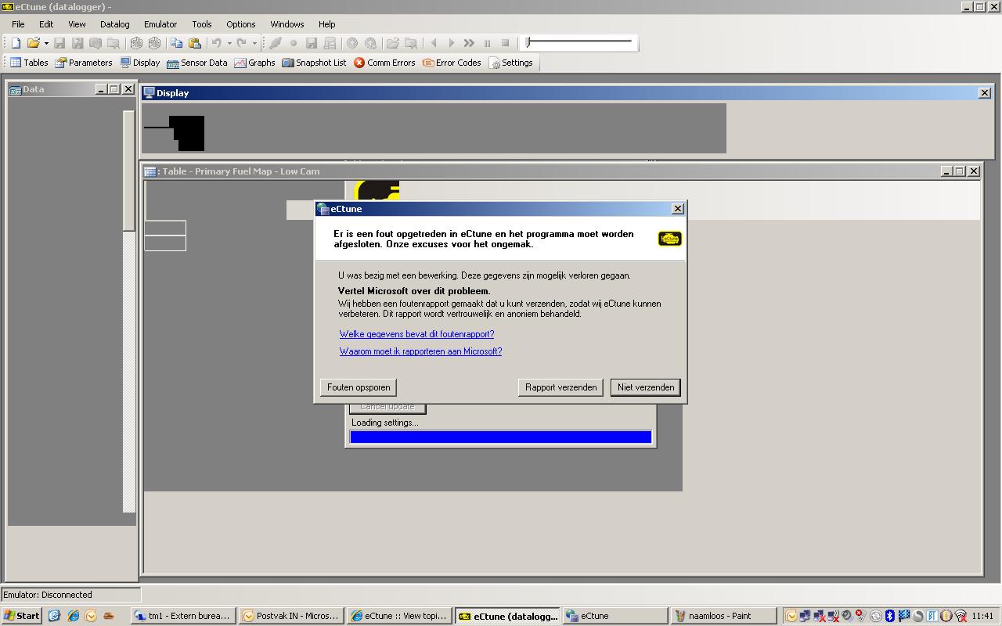Expand the Open file dropdown arrow
The height and width of the screenshot is (626, 1002).
click(x=46, y=44)
